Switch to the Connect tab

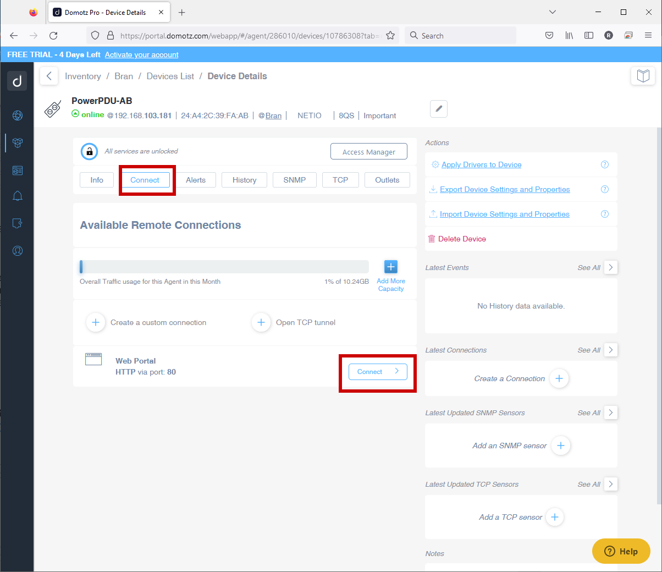coord(145,180)
